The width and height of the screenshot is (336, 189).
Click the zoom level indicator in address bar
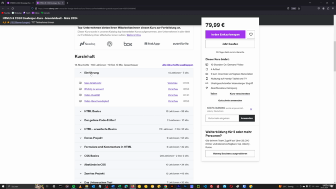293,8
